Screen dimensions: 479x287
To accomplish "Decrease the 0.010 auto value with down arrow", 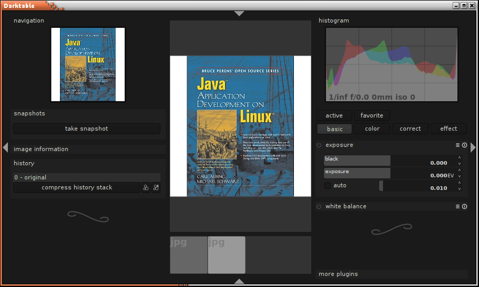I will [x=459, y=189].
